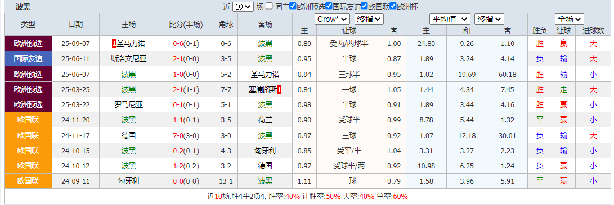Open the 0-0(0-0) score link
614x205 pixels.
click(186, 181)
